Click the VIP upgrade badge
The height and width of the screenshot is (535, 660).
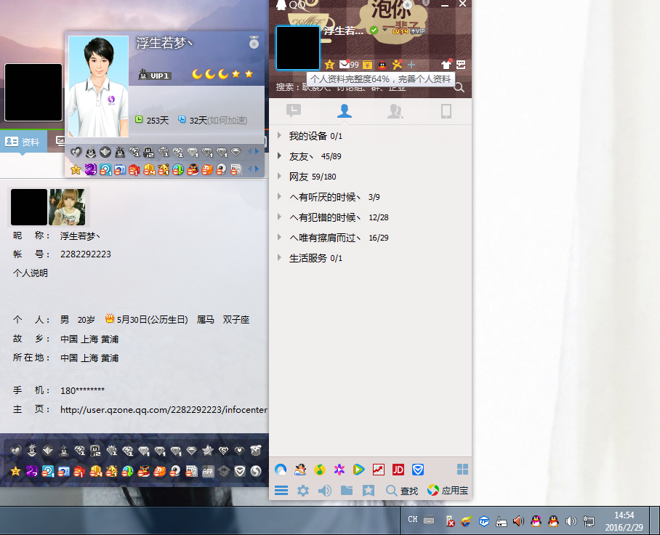click(x=417, y=31)
